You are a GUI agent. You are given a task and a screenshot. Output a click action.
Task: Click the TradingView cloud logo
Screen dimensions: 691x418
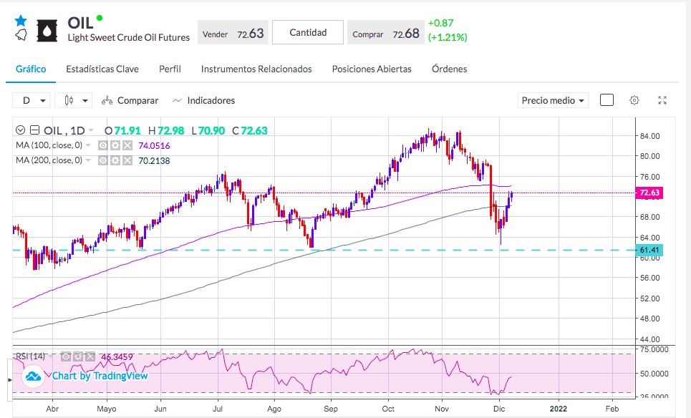(33, 376)
